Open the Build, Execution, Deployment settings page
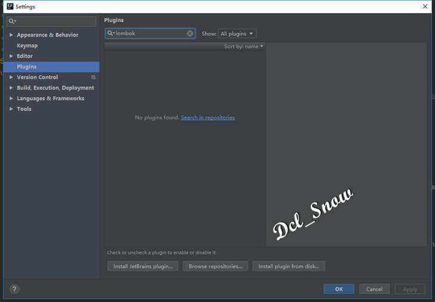This screenshot has width=435, height=302. pyautogui.click(x=55, y=88)
